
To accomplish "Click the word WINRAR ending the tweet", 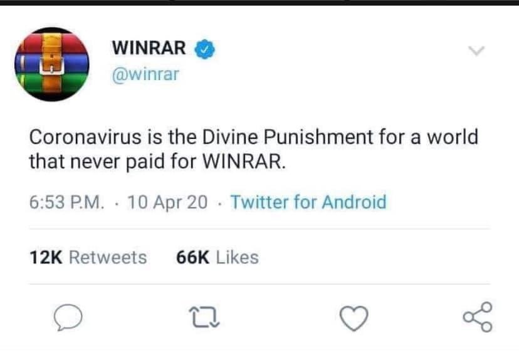I will pyautogui.click(x=242, y=162).
